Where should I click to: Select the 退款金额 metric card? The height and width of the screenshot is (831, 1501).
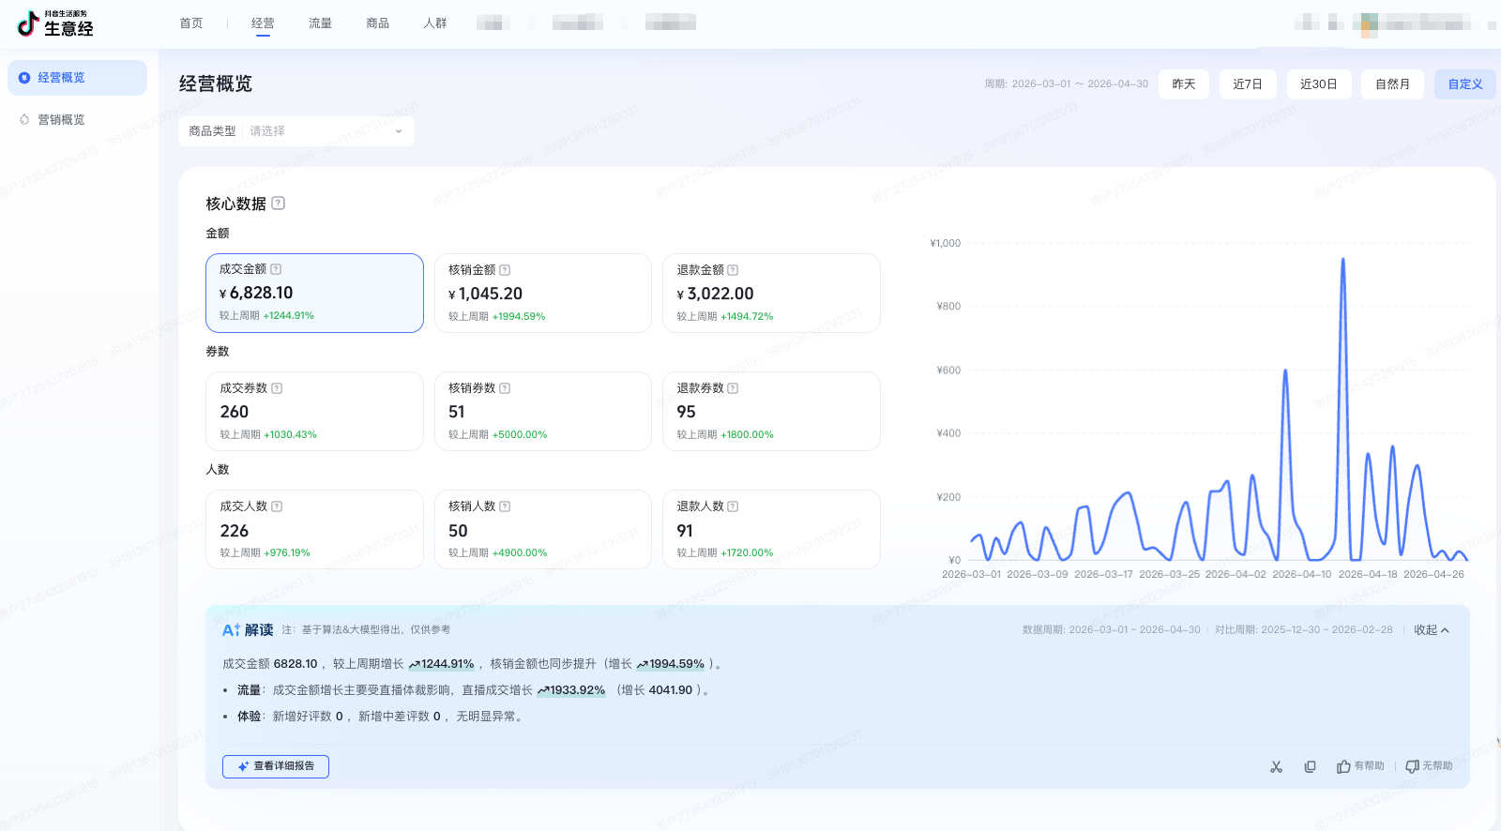[x=771, y=293]
